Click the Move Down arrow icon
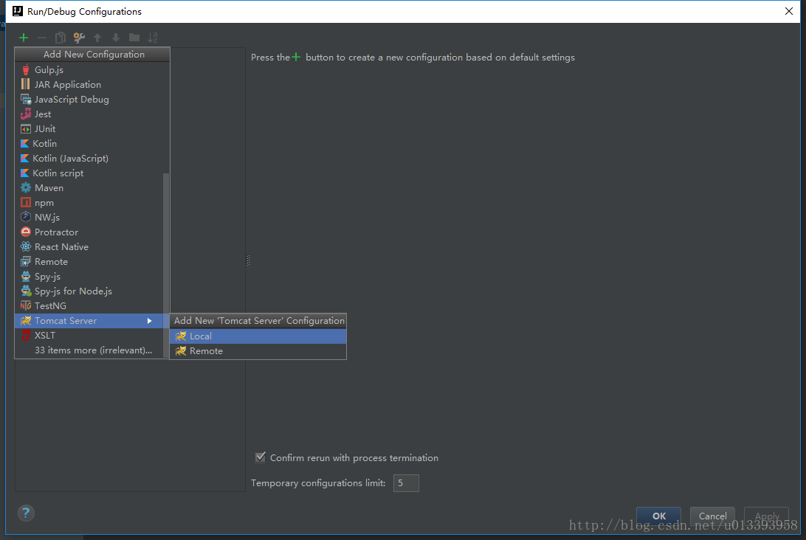806x540 pixels. (116, 38)
